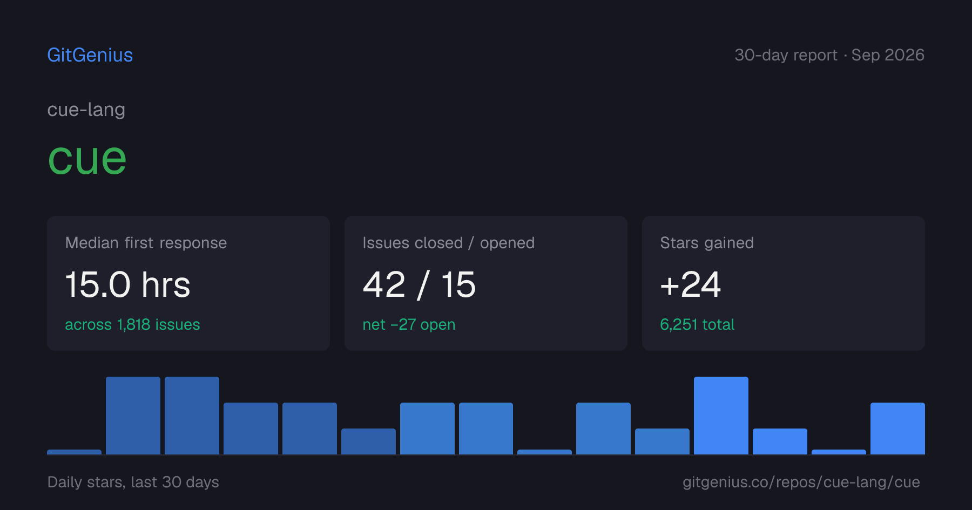Select the 42 / 15 issues value

click(420, 284)
